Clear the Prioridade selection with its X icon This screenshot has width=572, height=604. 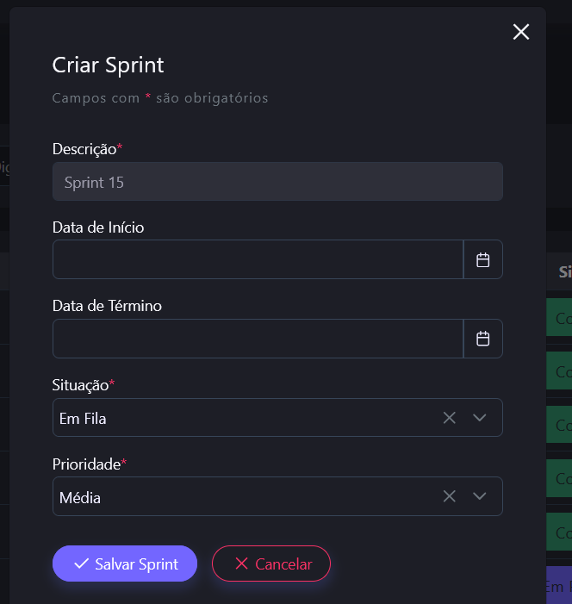(x=449, y=496)
